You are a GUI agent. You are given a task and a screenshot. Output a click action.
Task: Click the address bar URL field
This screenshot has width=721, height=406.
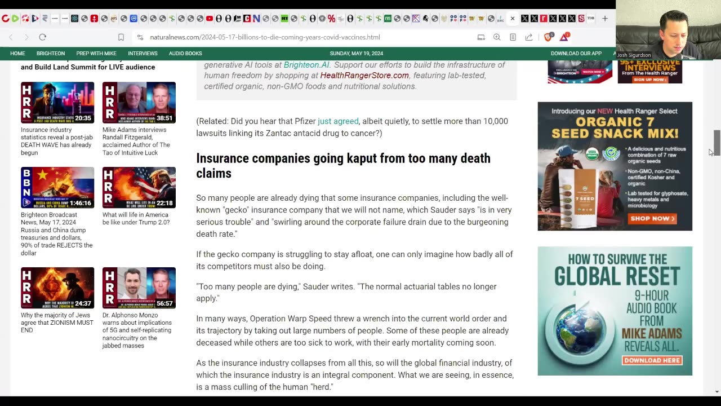(x=265, y=37)
